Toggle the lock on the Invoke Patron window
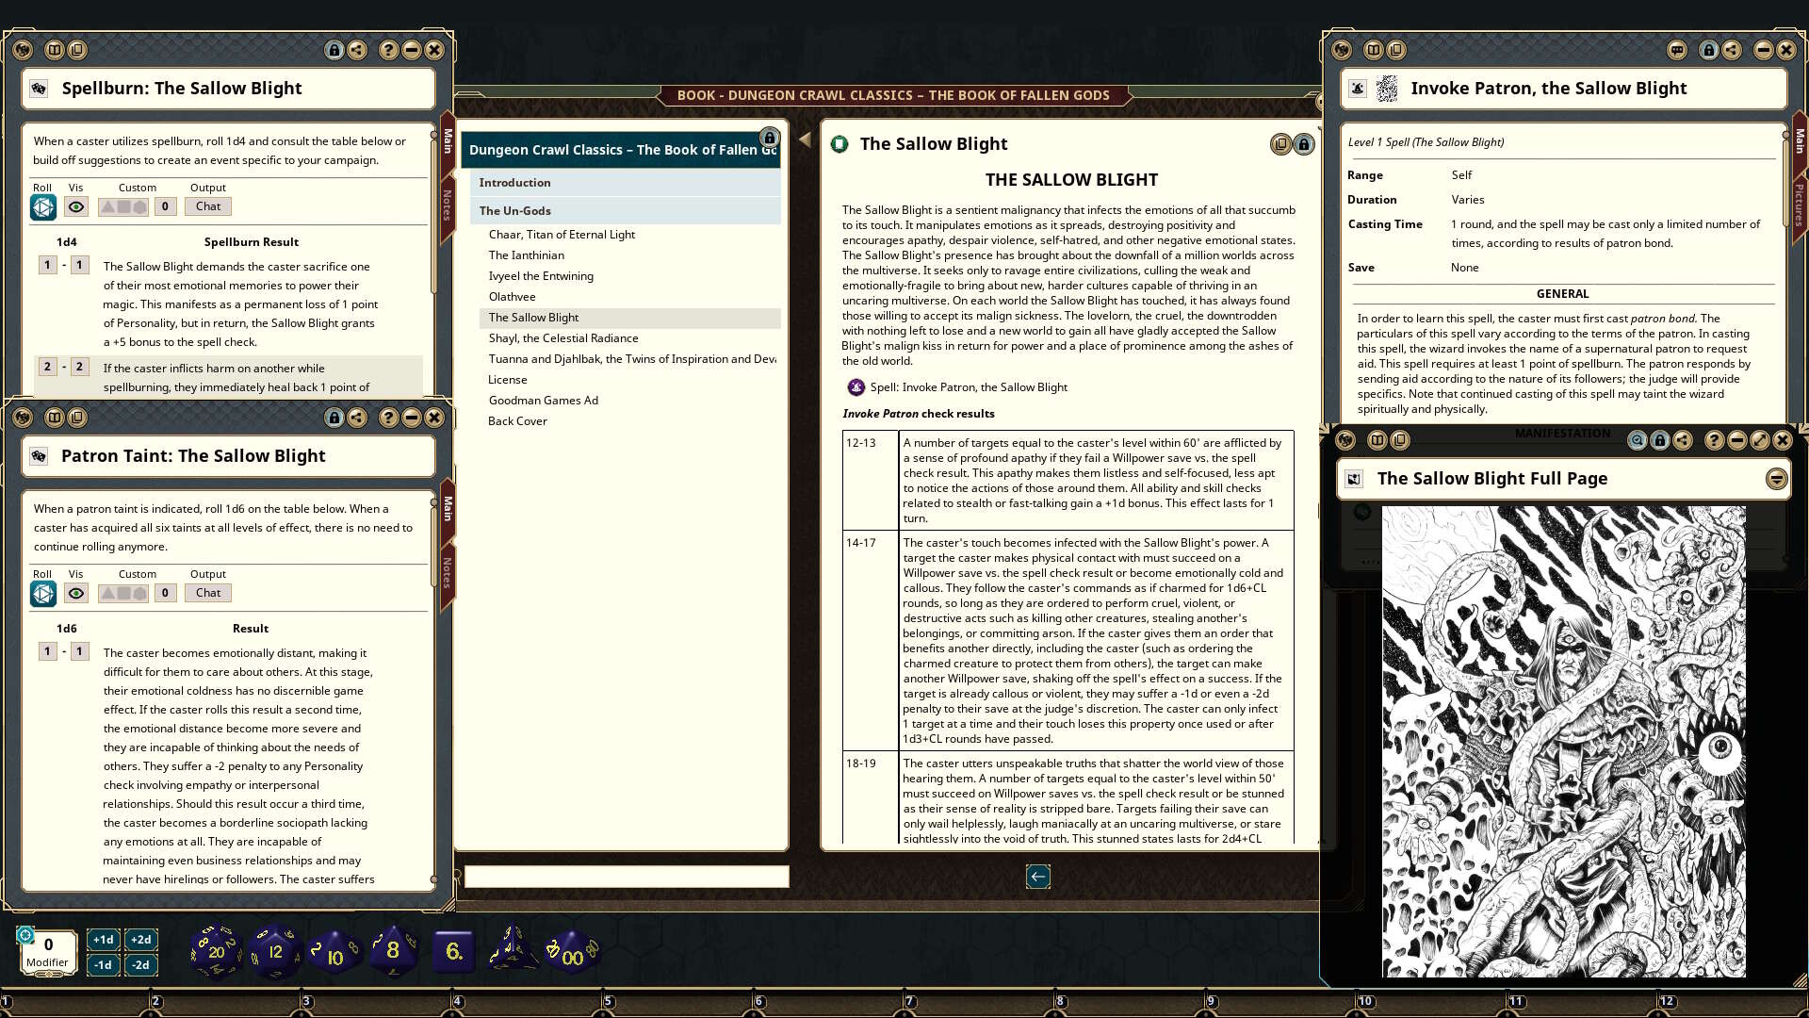 [1710, 50]
